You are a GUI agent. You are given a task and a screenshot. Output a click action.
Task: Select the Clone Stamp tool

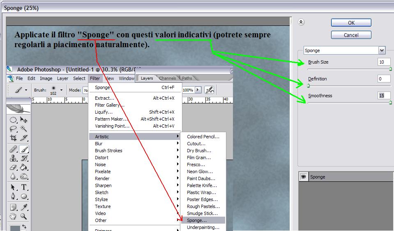pos(13,158)
